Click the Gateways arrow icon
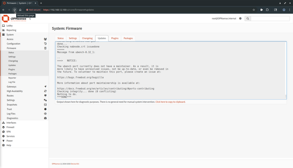The height and width of the screenshot is (168, 293). click(45, 87)
